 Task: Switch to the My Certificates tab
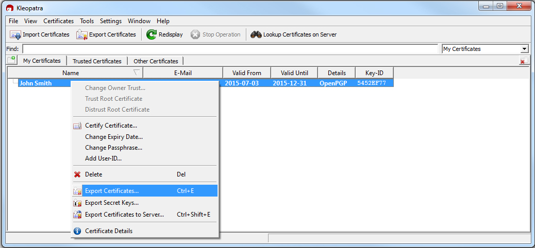(x=42, y=61)
